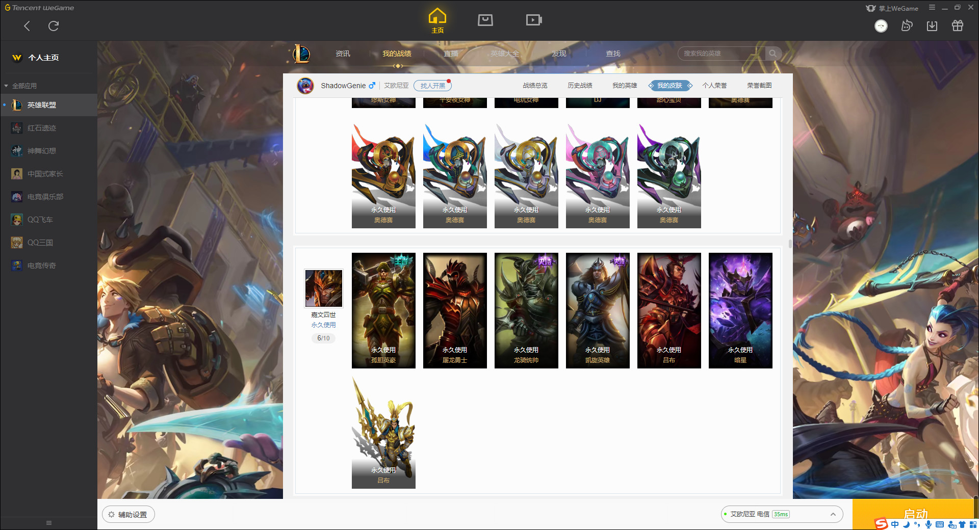The height and width of the screenshot is (530, 979).
Task: Expand the 艾欧尼亚 电信 server dropdown
Action: pos(782,514)
